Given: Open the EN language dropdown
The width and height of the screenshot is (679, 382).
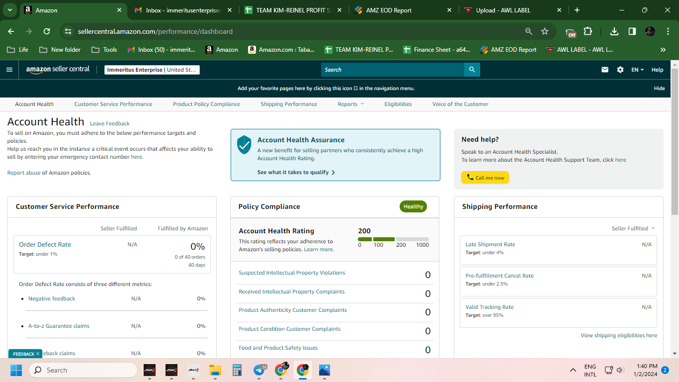Looking at the screenshot, I should pyautogui.click(x=638, y=70).
